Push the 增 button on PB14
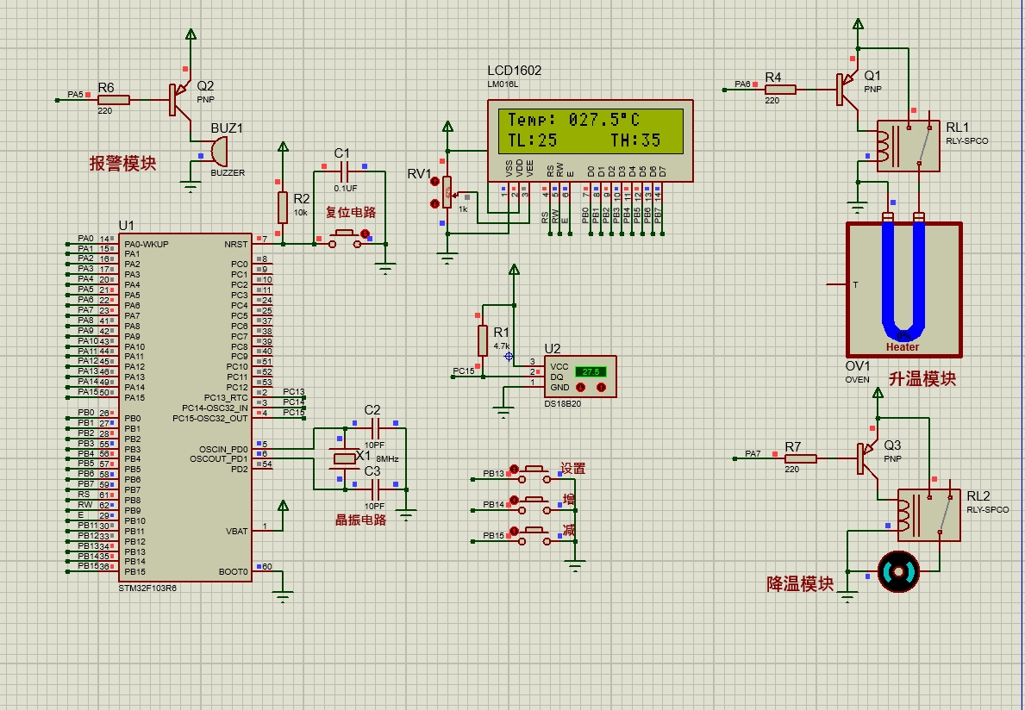1025x710 pixels. click(536, 504)
